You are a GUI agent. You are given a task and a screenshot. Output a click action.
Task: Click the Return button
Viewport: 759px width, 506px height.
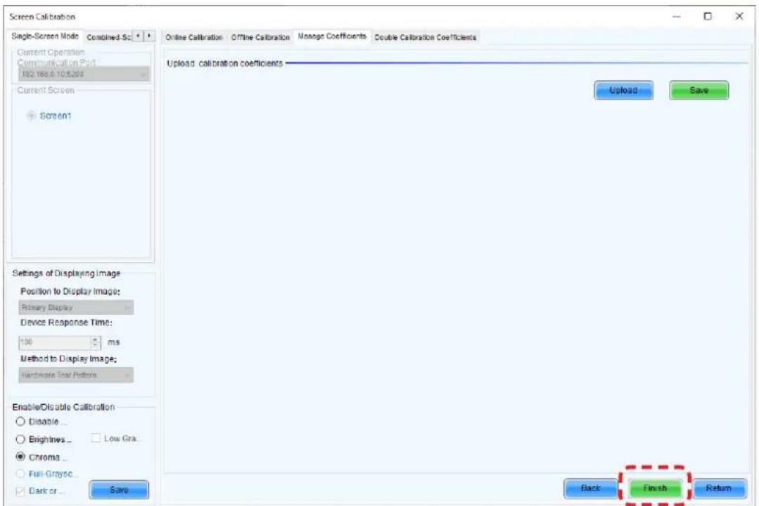[x=719, y=488]
